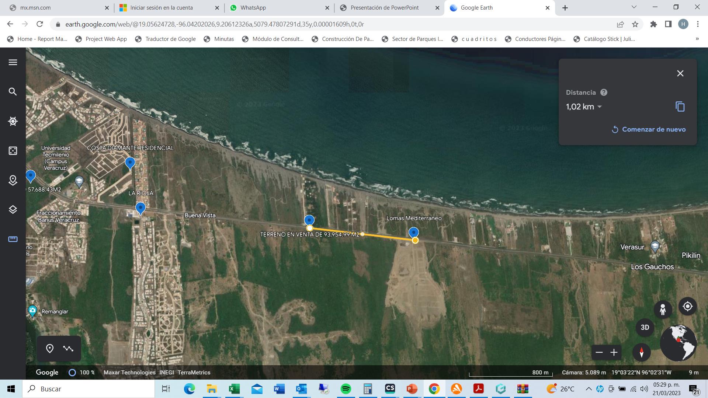Click the compass to reset north

tap(642, 352)
